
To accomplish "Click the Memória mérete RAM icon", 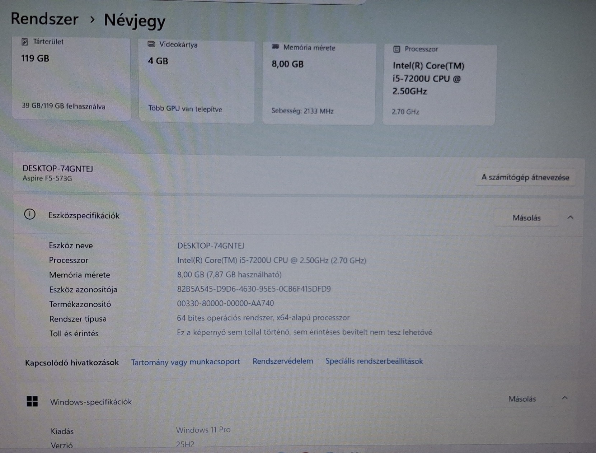I will (x=275, y=47).
